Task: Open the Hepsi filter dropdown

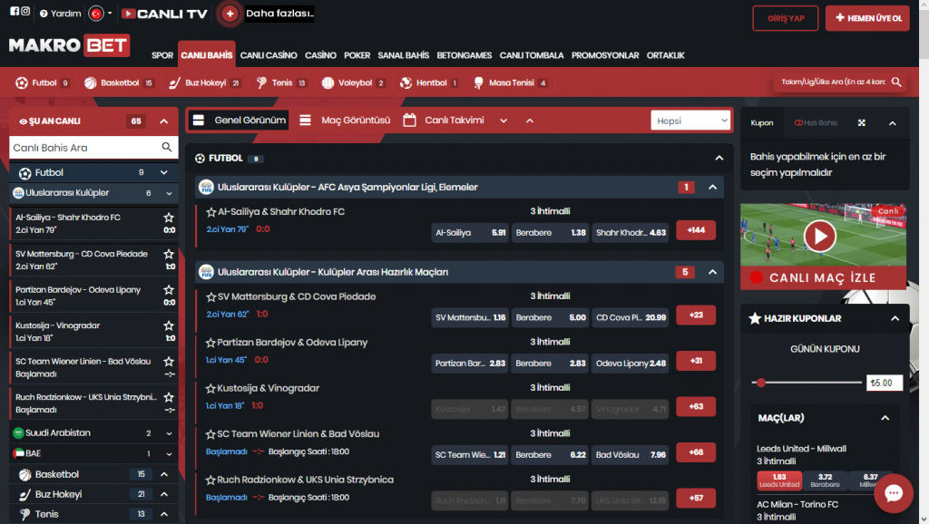Action: click(690, 121)
